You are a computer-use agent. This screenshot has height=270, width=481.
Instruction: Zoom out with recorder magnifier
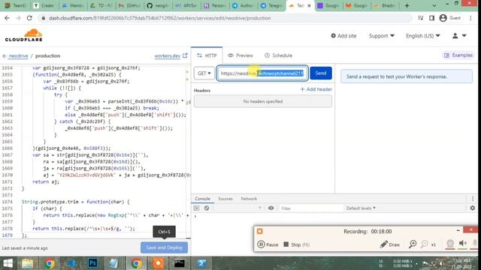coord(424,244)
